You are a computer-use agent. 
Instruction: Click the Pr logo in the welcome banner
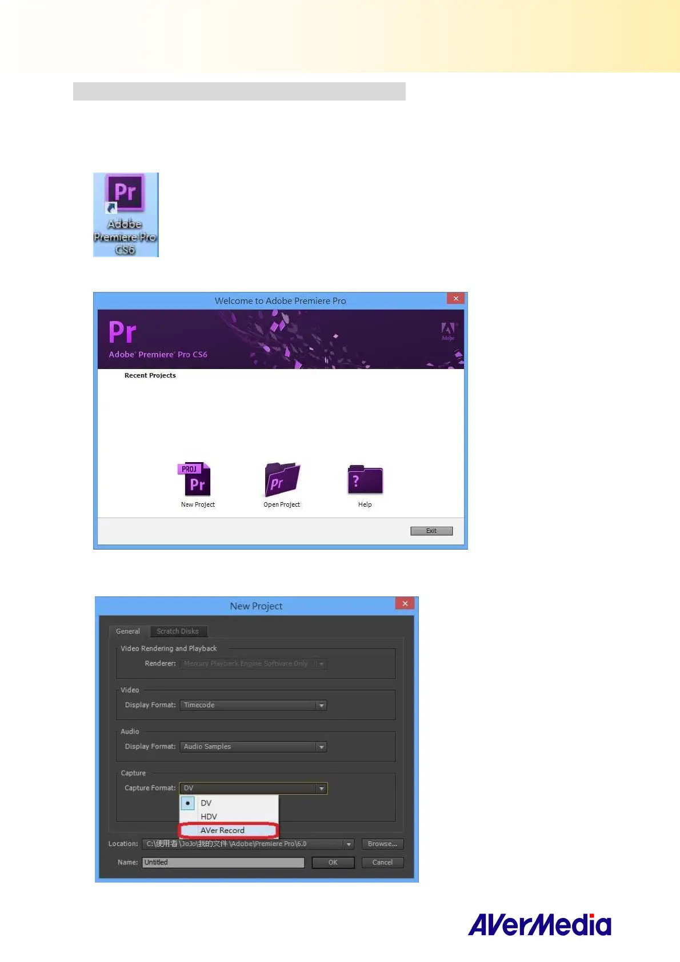123,332
